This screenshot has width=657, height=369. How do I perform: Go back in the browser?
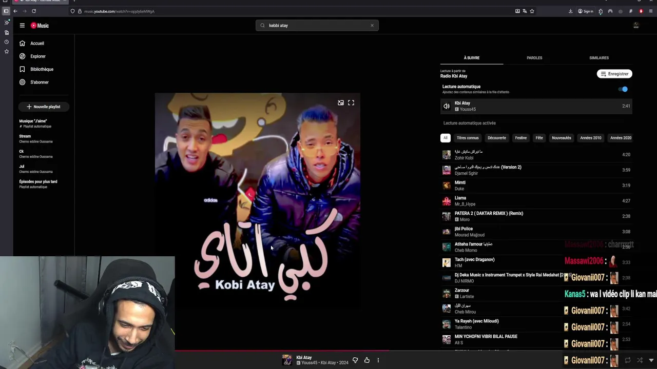click(x=15, y=11)
